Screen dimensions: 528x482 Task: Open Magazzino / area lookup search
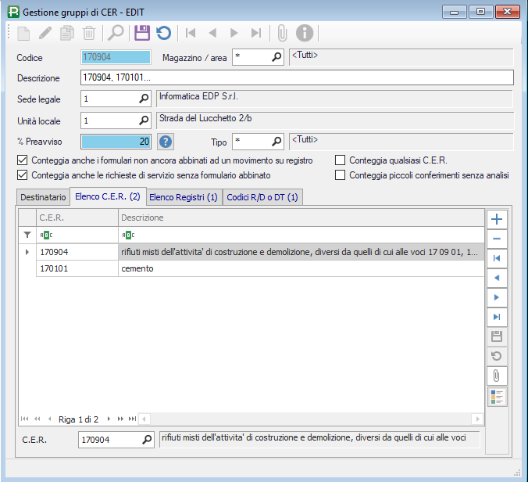pos(276,57)
